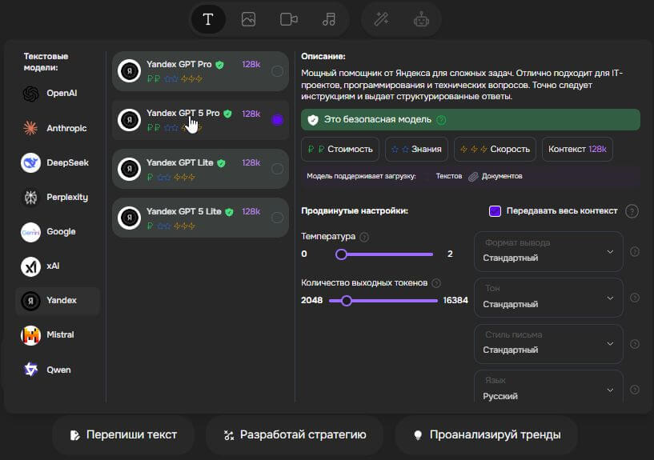Click help icon beside Язык dropdown
This screenshot has height=460, width=654.
point(635,390)
